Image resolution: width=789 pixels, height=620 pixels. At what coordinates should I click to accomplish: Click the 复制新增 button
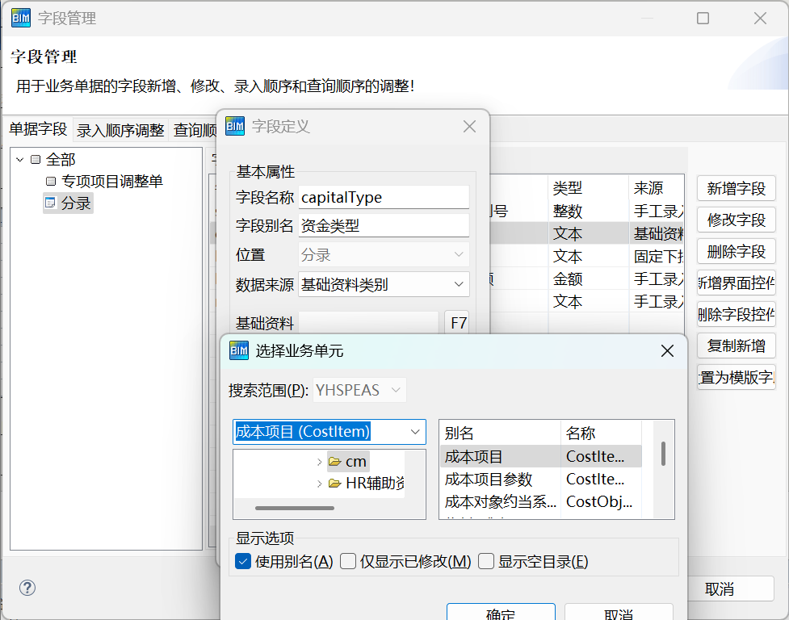[x=736, y=346]
